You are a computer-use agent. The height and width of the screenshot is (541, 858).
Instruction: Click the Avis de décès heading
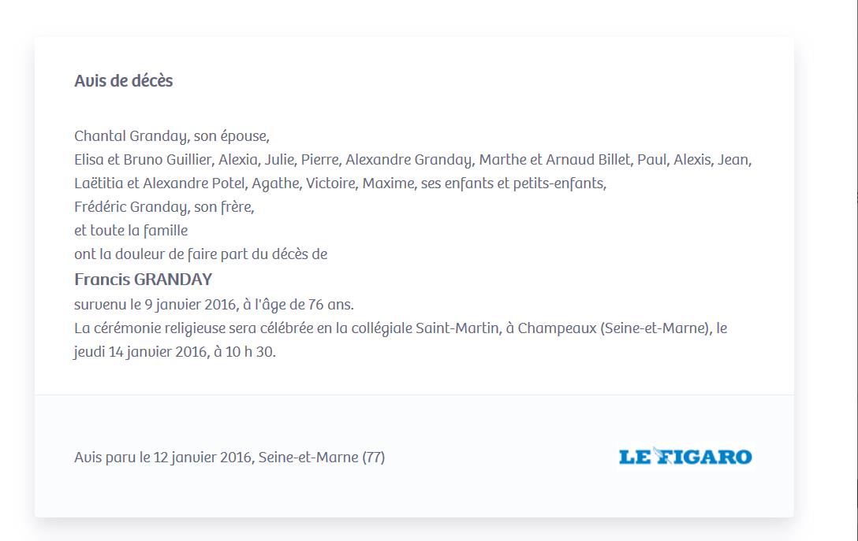[124, 81]
